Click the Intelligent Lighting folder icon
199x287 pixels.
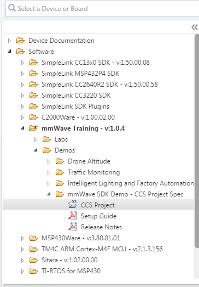tap(60, 183)
